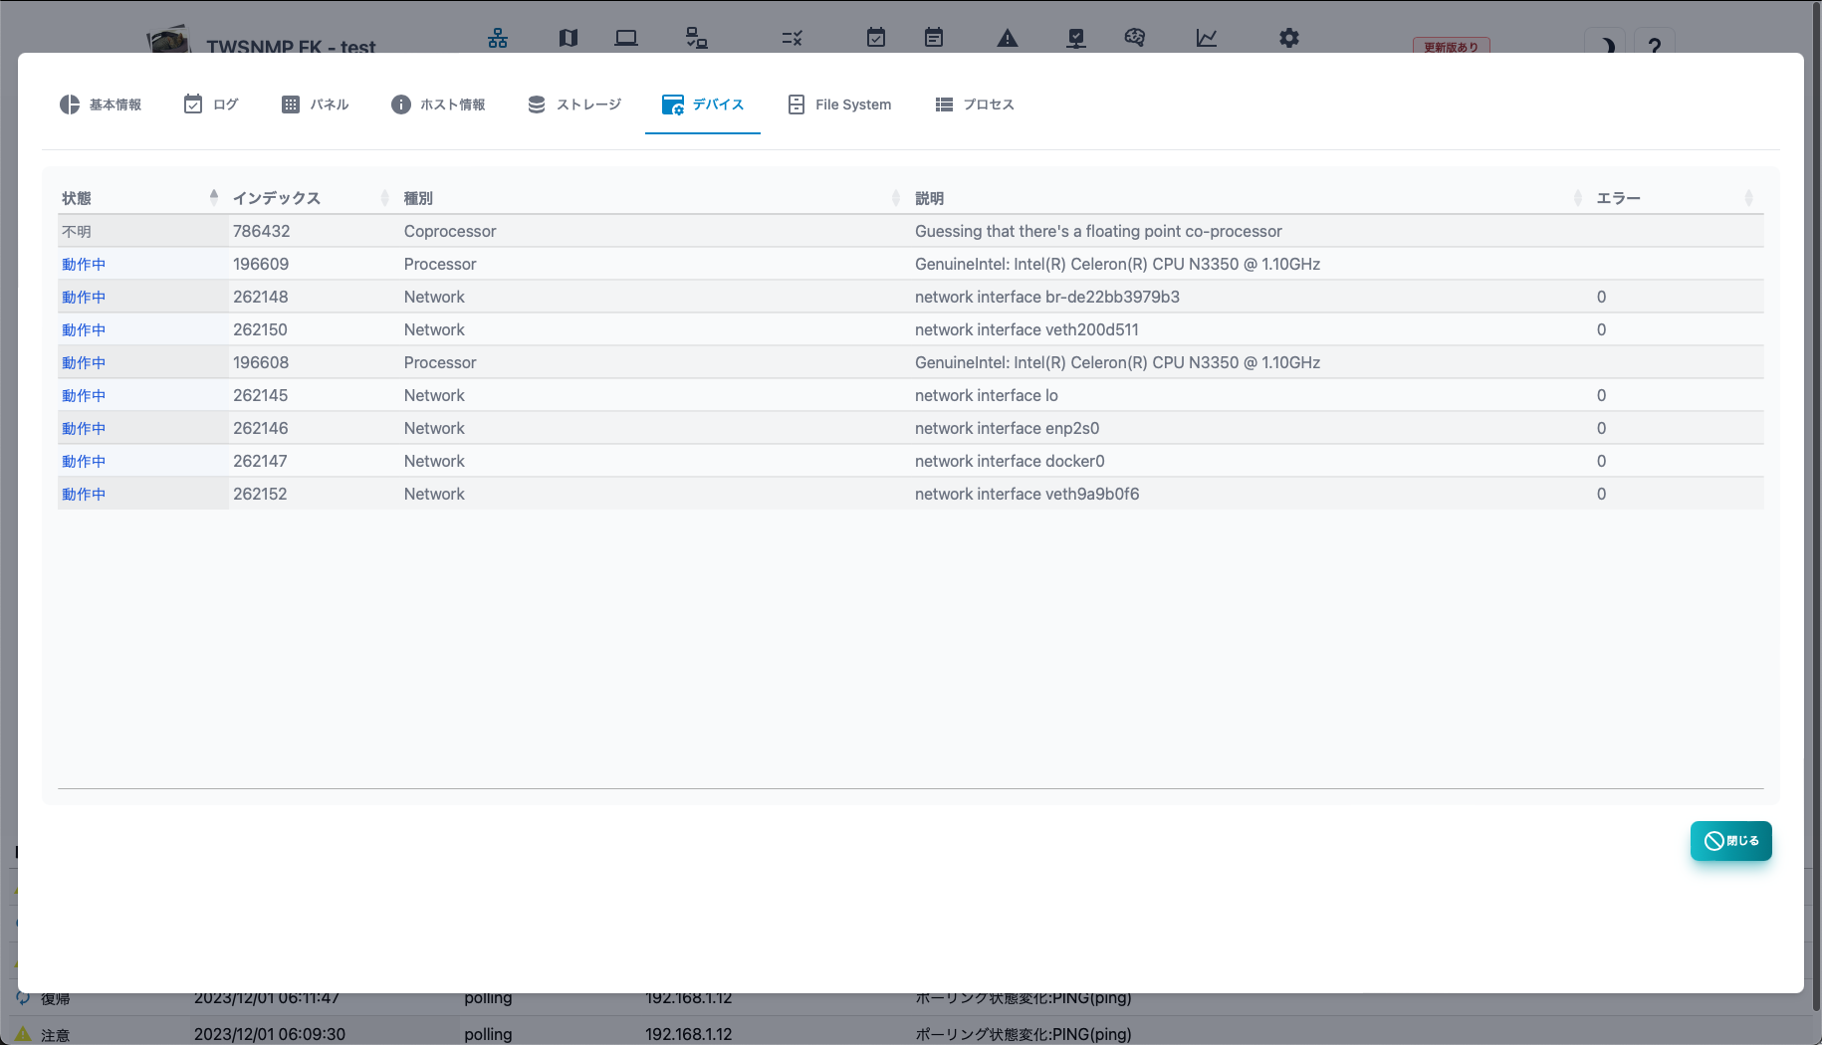Open the File System tab
The height and width of the screenshot is (1045, 1822).
pyautogui.click(x=839, y=104)
